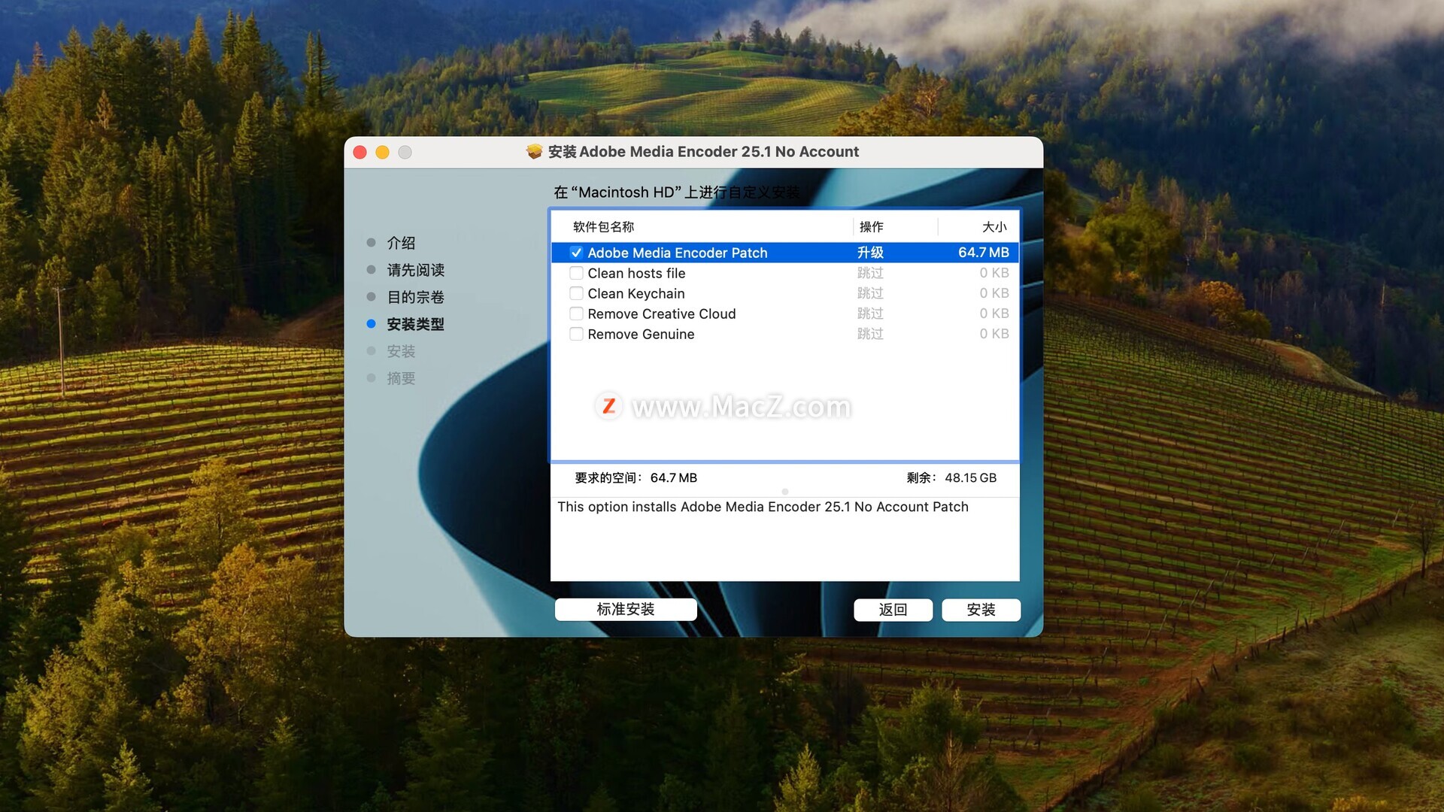Select the 目的宗卷 step in the sidebar

(x=415, y=297)
